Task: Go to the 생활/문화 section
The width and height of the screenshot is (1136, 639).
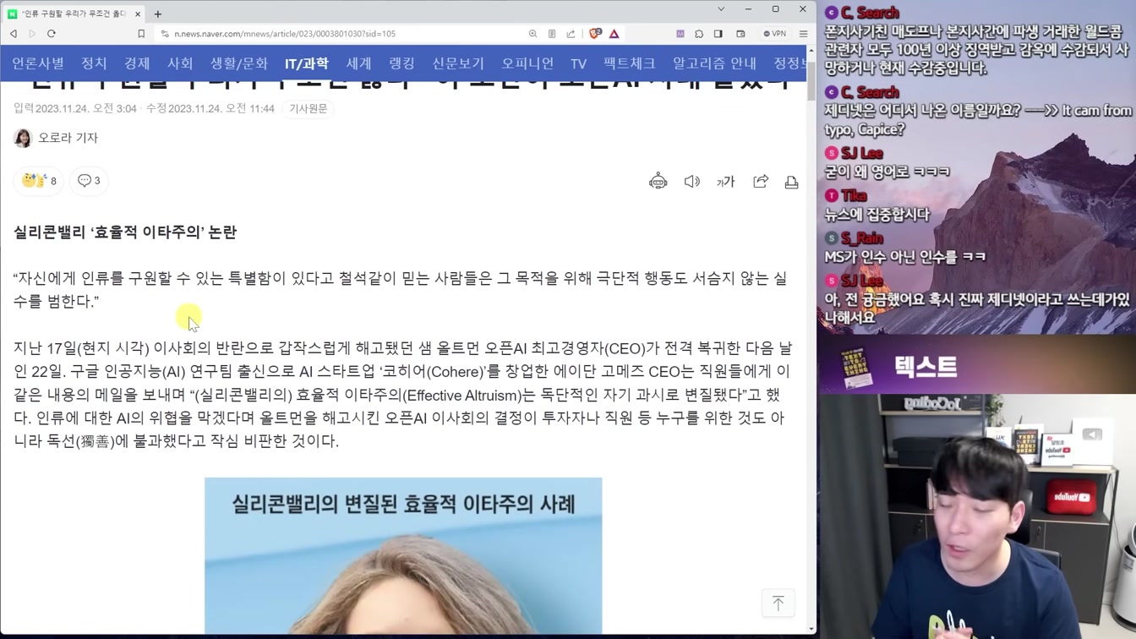Action: pyautogui.click(x=239, y=63)
